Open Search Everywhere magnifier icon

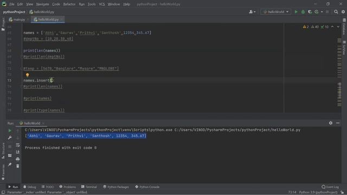pyautogui.click(x=336, y=12)
